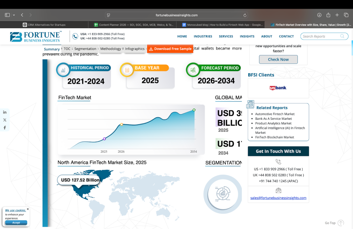This screenshot has width=353, height=229.
Task: Toggle the Safari sidebar icon
Action: tap(7, 14)
